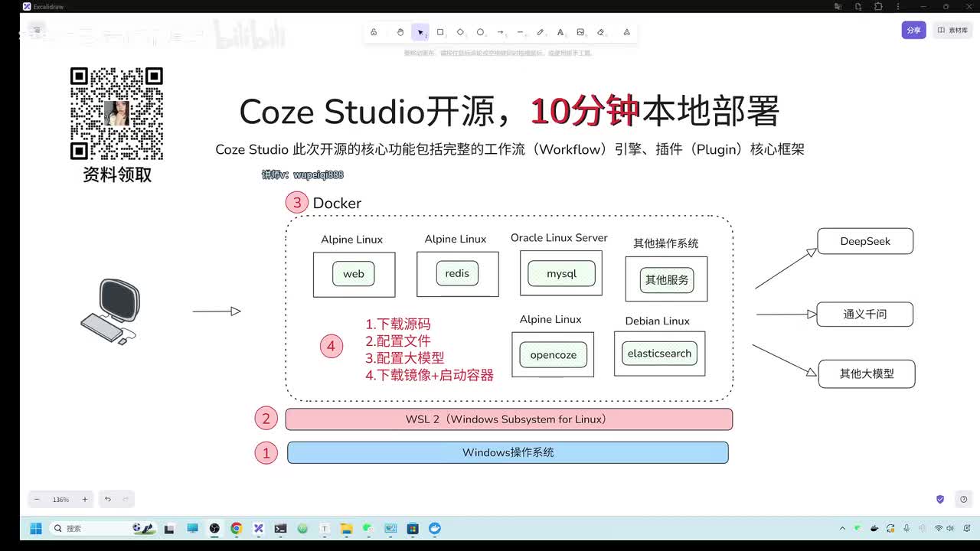Select the DeepSeek model box
This screenshot has width=980, height=551.
tap(865, 241)
